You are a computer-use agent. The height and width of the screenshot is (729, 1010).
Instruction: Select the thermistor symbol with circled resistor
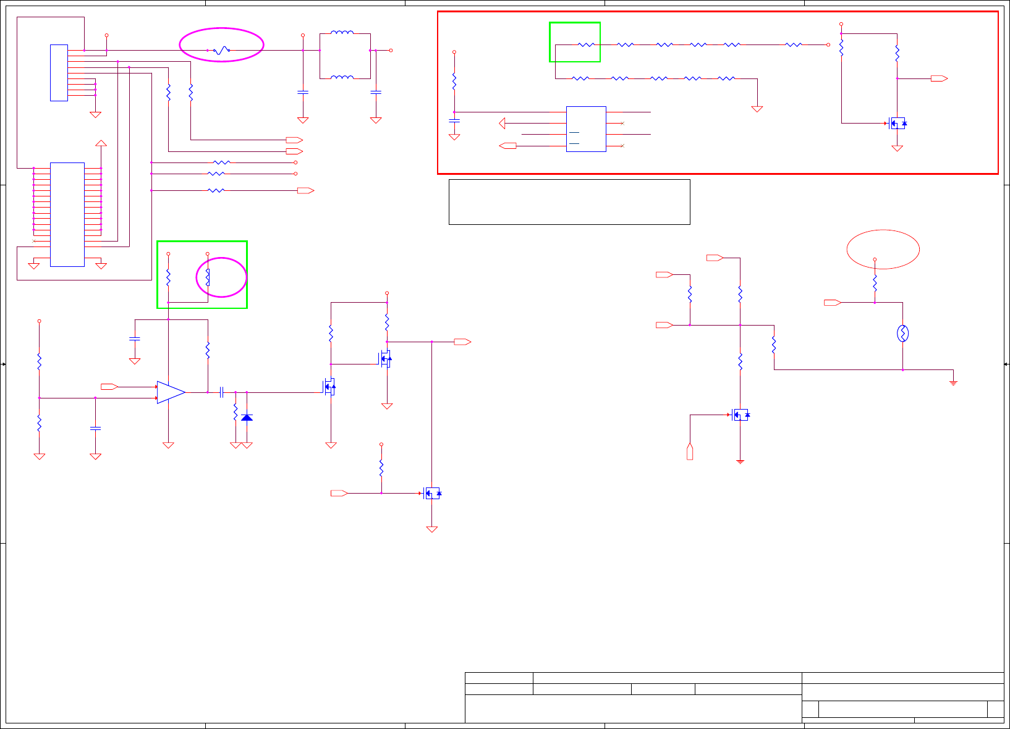tap(902, 334)
